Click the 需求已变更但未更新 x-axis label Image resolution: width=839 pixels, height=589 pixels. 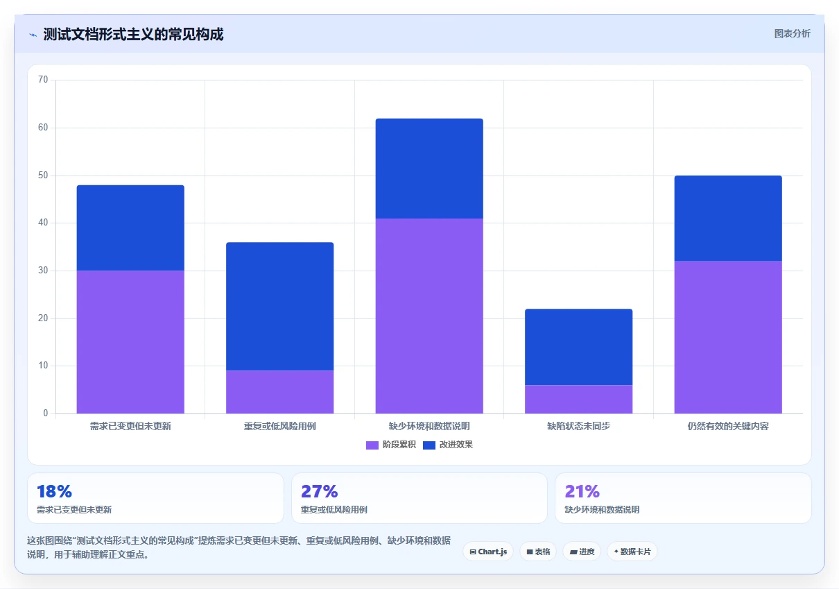pos(130,426)
